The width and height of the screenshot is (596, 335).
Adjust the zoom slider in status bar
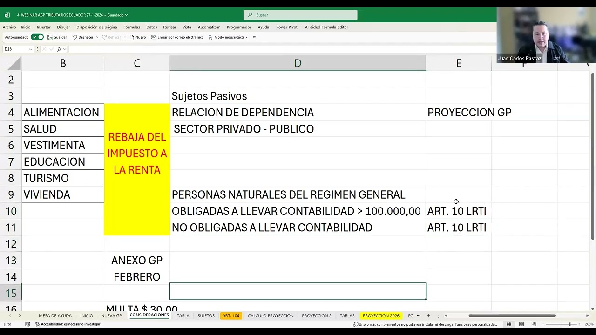click(x=569, y=324)
